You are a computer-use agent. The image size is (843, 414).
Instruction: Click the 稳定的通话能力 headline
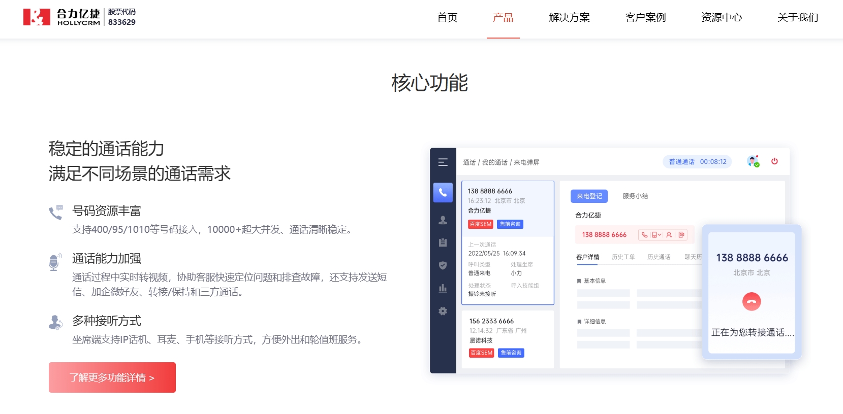[107, 149]
